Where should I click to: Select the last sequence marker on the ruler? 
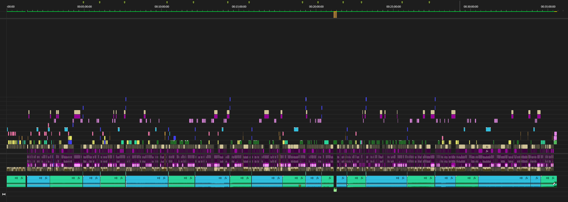[x=429, y=2]
